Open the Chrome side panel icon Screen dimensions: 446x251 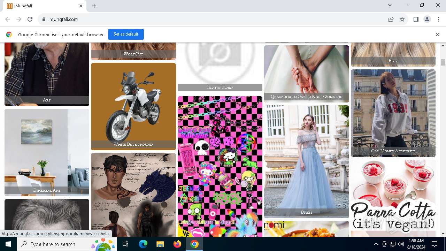tap(416, 19)
